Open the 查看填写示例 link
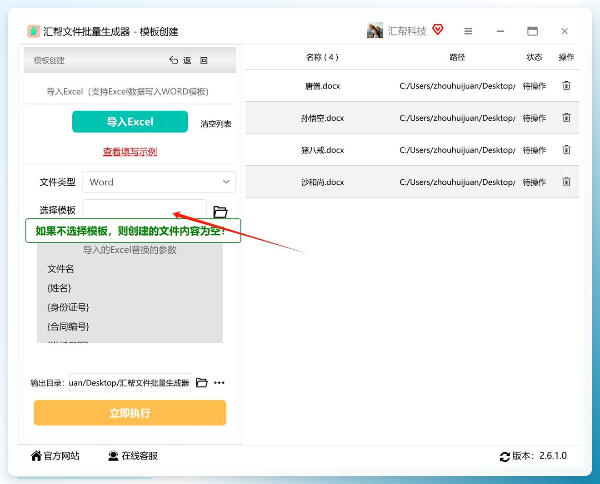 [x=130, y=152]
